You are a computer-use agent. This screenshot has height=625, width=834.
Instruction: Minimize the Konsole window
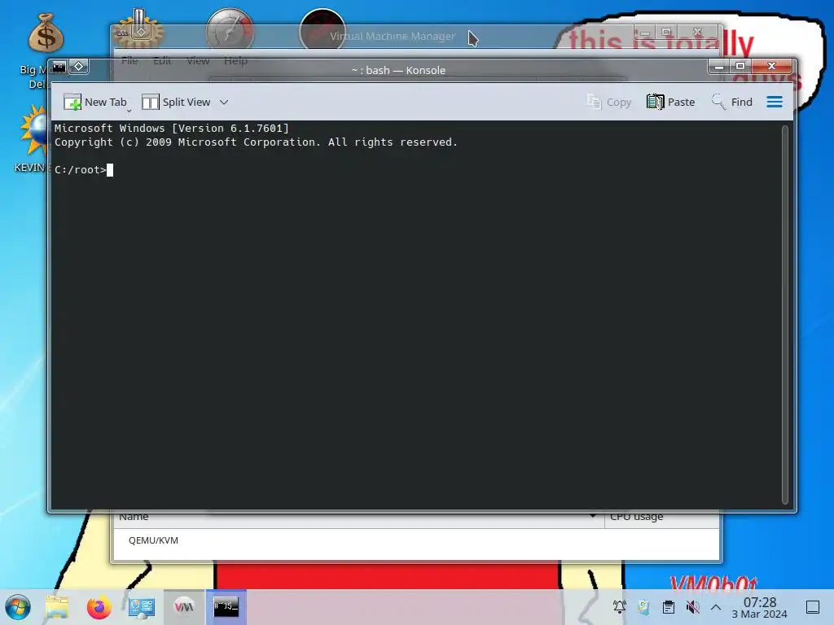[x=719, y=67]
